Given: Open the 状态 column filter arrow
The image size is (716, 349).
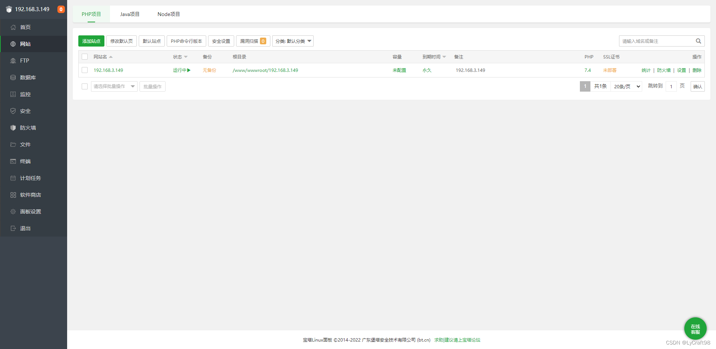Looking at the screenshot, I should point(186,57).
